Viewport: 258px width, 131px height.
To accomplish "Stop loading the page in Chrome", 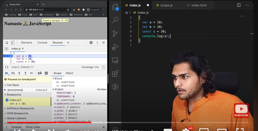I will (x=16, y=10).
